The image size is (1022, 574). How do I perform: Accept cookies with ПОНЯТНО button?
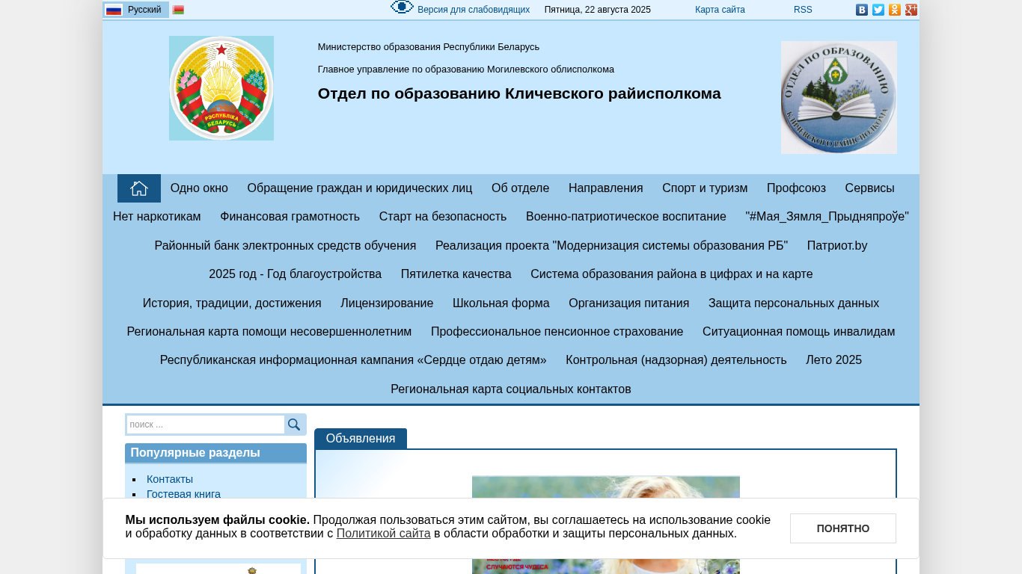pyautogui.click(x=843, y=528)
